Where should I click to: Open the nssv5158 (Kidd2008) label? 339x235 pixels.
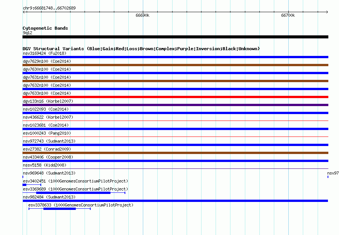(45, 165)
